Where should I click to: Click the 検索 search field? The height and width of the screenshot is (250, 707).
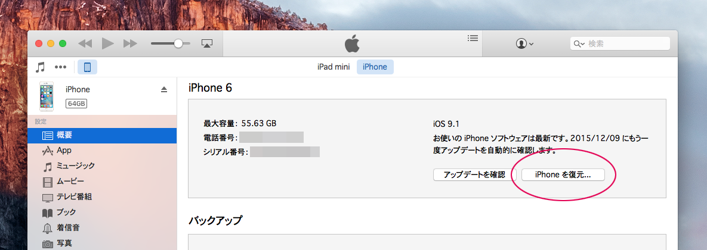tap(620, 43)
